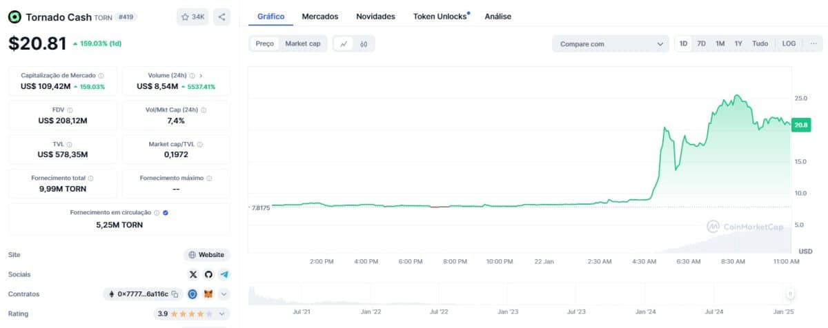Click the 0,1972 Market cap/TVL value
This screenshot has width=828, height=328.
176,154
